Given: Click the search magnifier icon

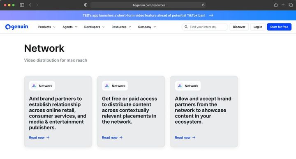Looking at the screenshot, I should pos(186,27).
